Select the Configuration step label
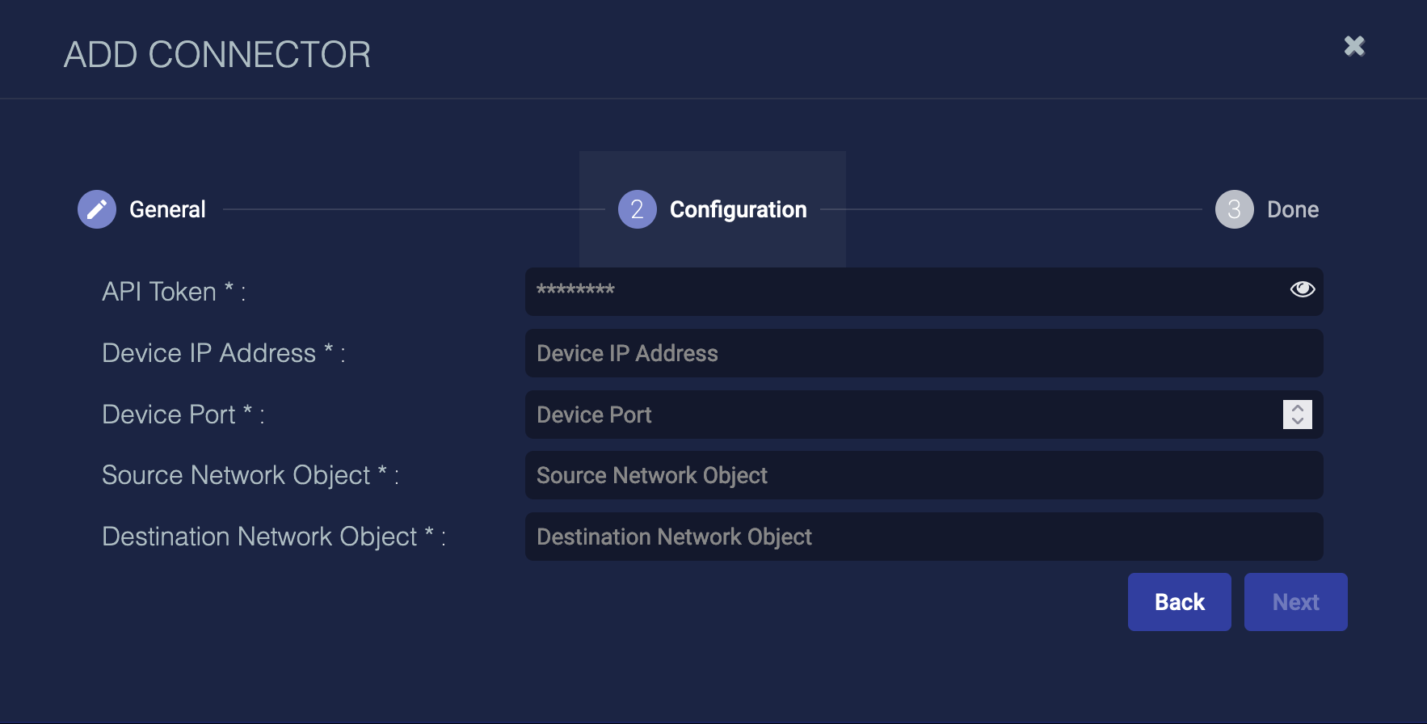1427x724 pixels. (738, 209)
